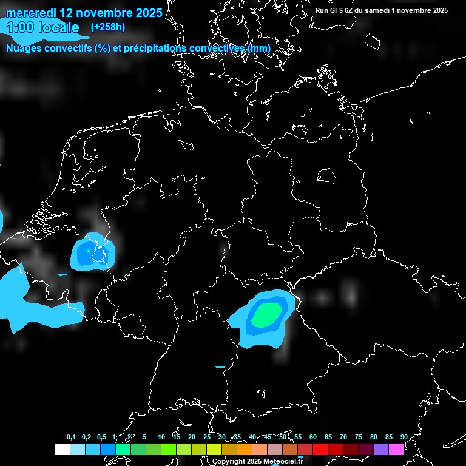Click the mustard swatch between 30 and 35
Screen dimensions: 466x466
(229, 449)
